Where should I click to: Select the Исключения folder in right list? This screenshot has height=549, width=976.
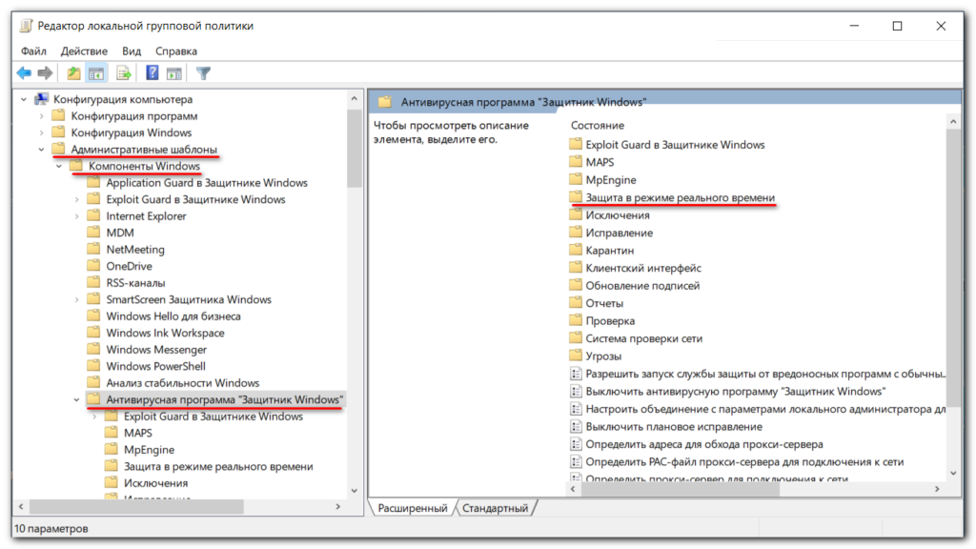tap(618, 214)
